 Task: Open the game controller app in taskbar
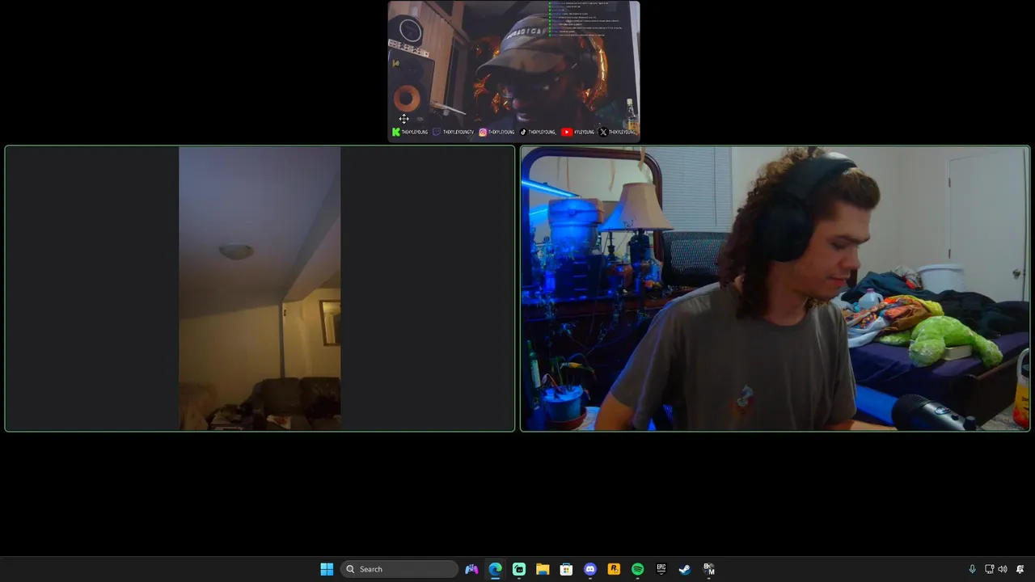471,569
